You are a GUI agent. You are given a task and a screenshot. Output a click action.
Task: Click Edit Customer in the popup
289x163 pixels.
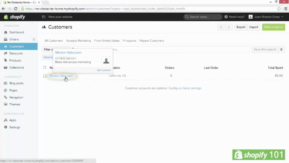pyautogui.click(x=104, y=70)
